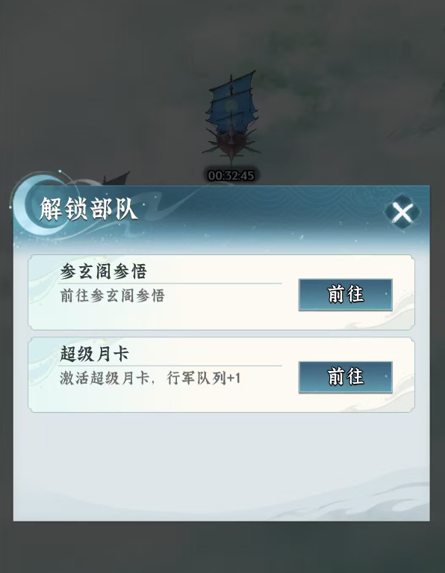
Task: Tap the blue-sailed ship on the map
Action: pos(231,117)
